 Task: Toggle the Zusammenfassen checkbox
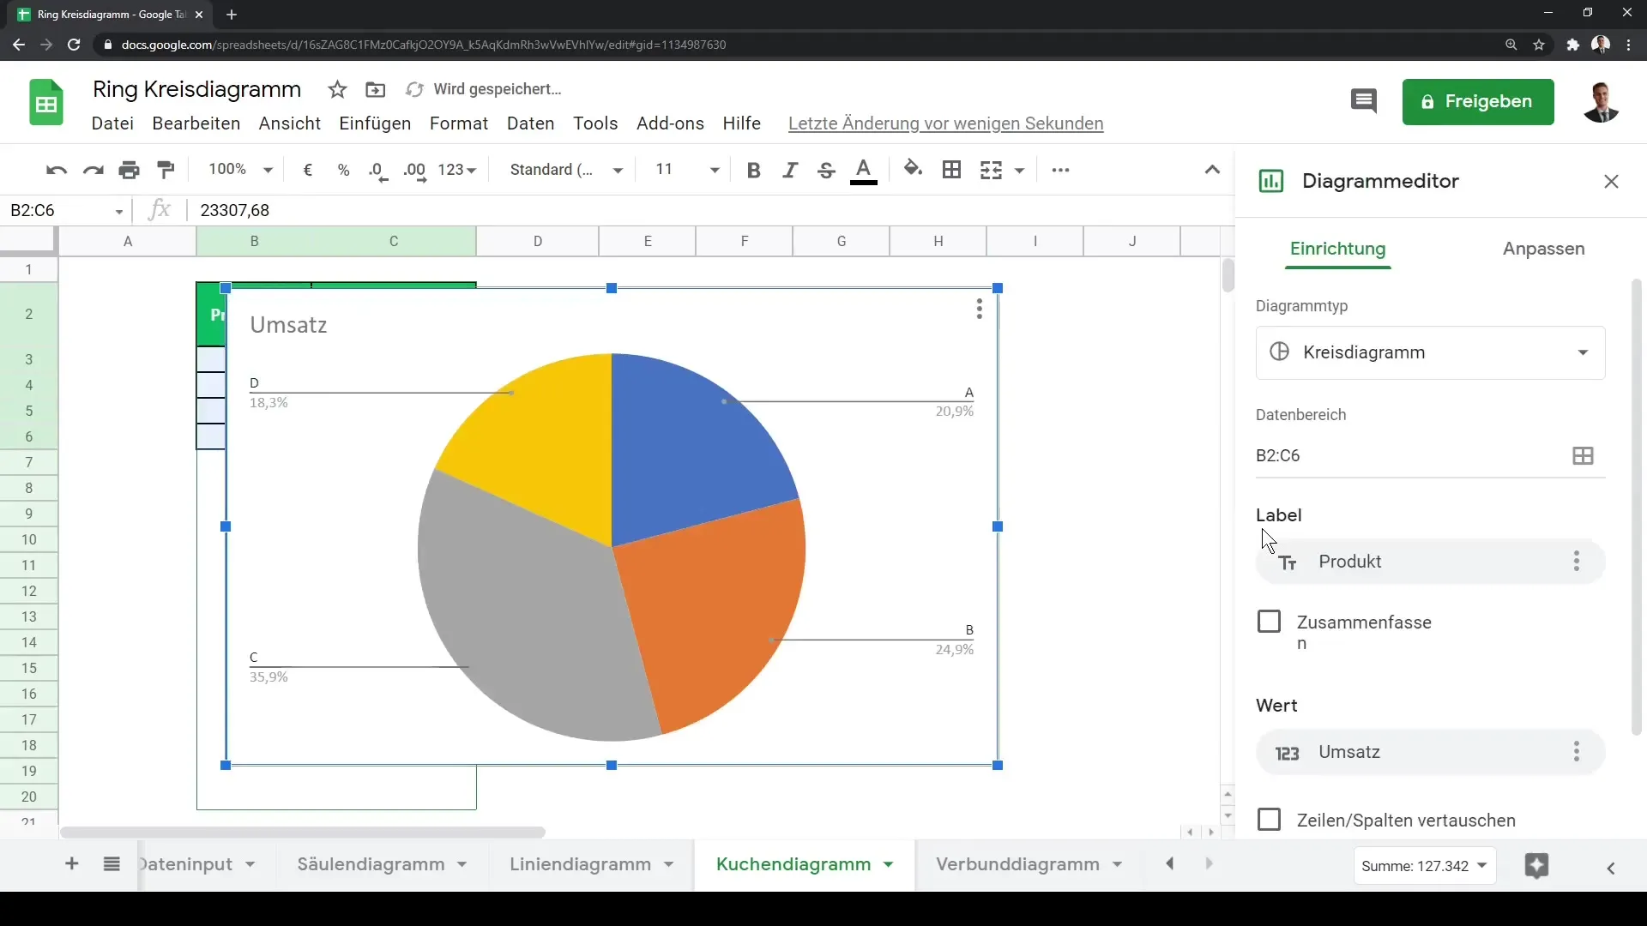coord(1269,622)
